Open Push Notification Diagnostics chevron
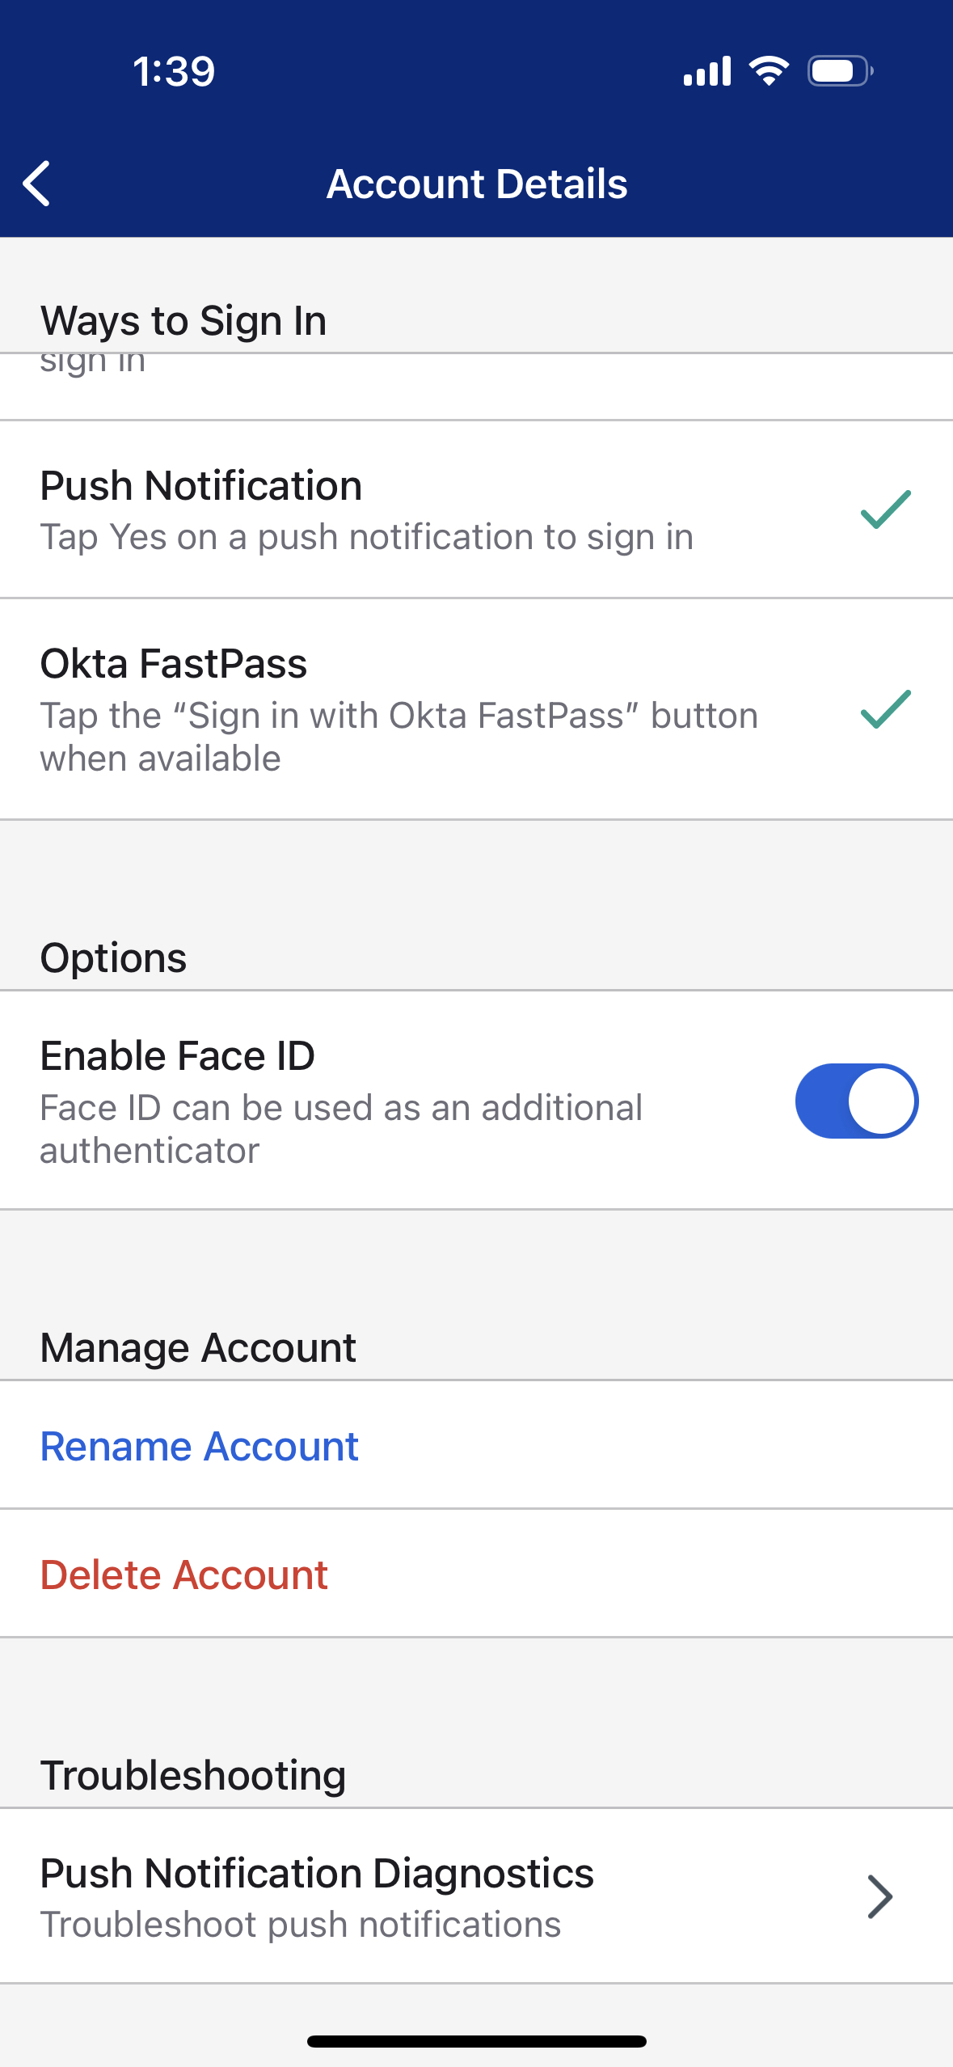The image size is (953, 2067). [879, 1896]
